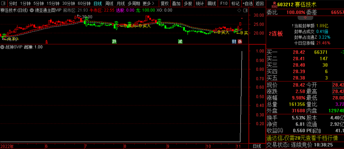The image size is (344, 149).
Task: Click the 日线 label at chart bottom-right
Action: [257, 146]
